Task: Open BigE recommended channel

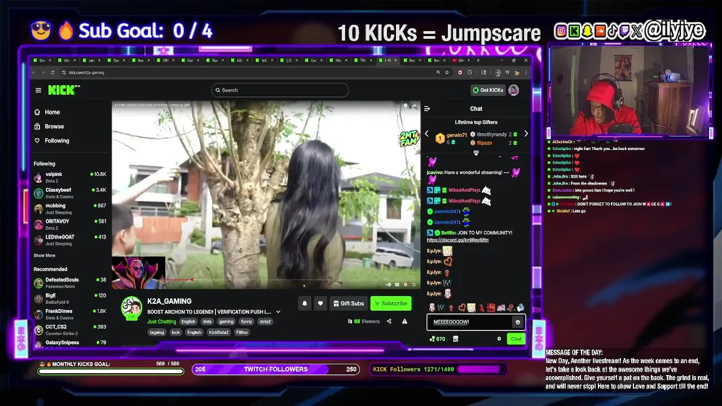Action: point(70,298)
